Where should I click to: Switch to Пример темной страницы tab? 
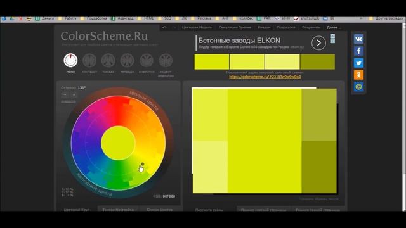pyautogui.click(x=318, y=210)
